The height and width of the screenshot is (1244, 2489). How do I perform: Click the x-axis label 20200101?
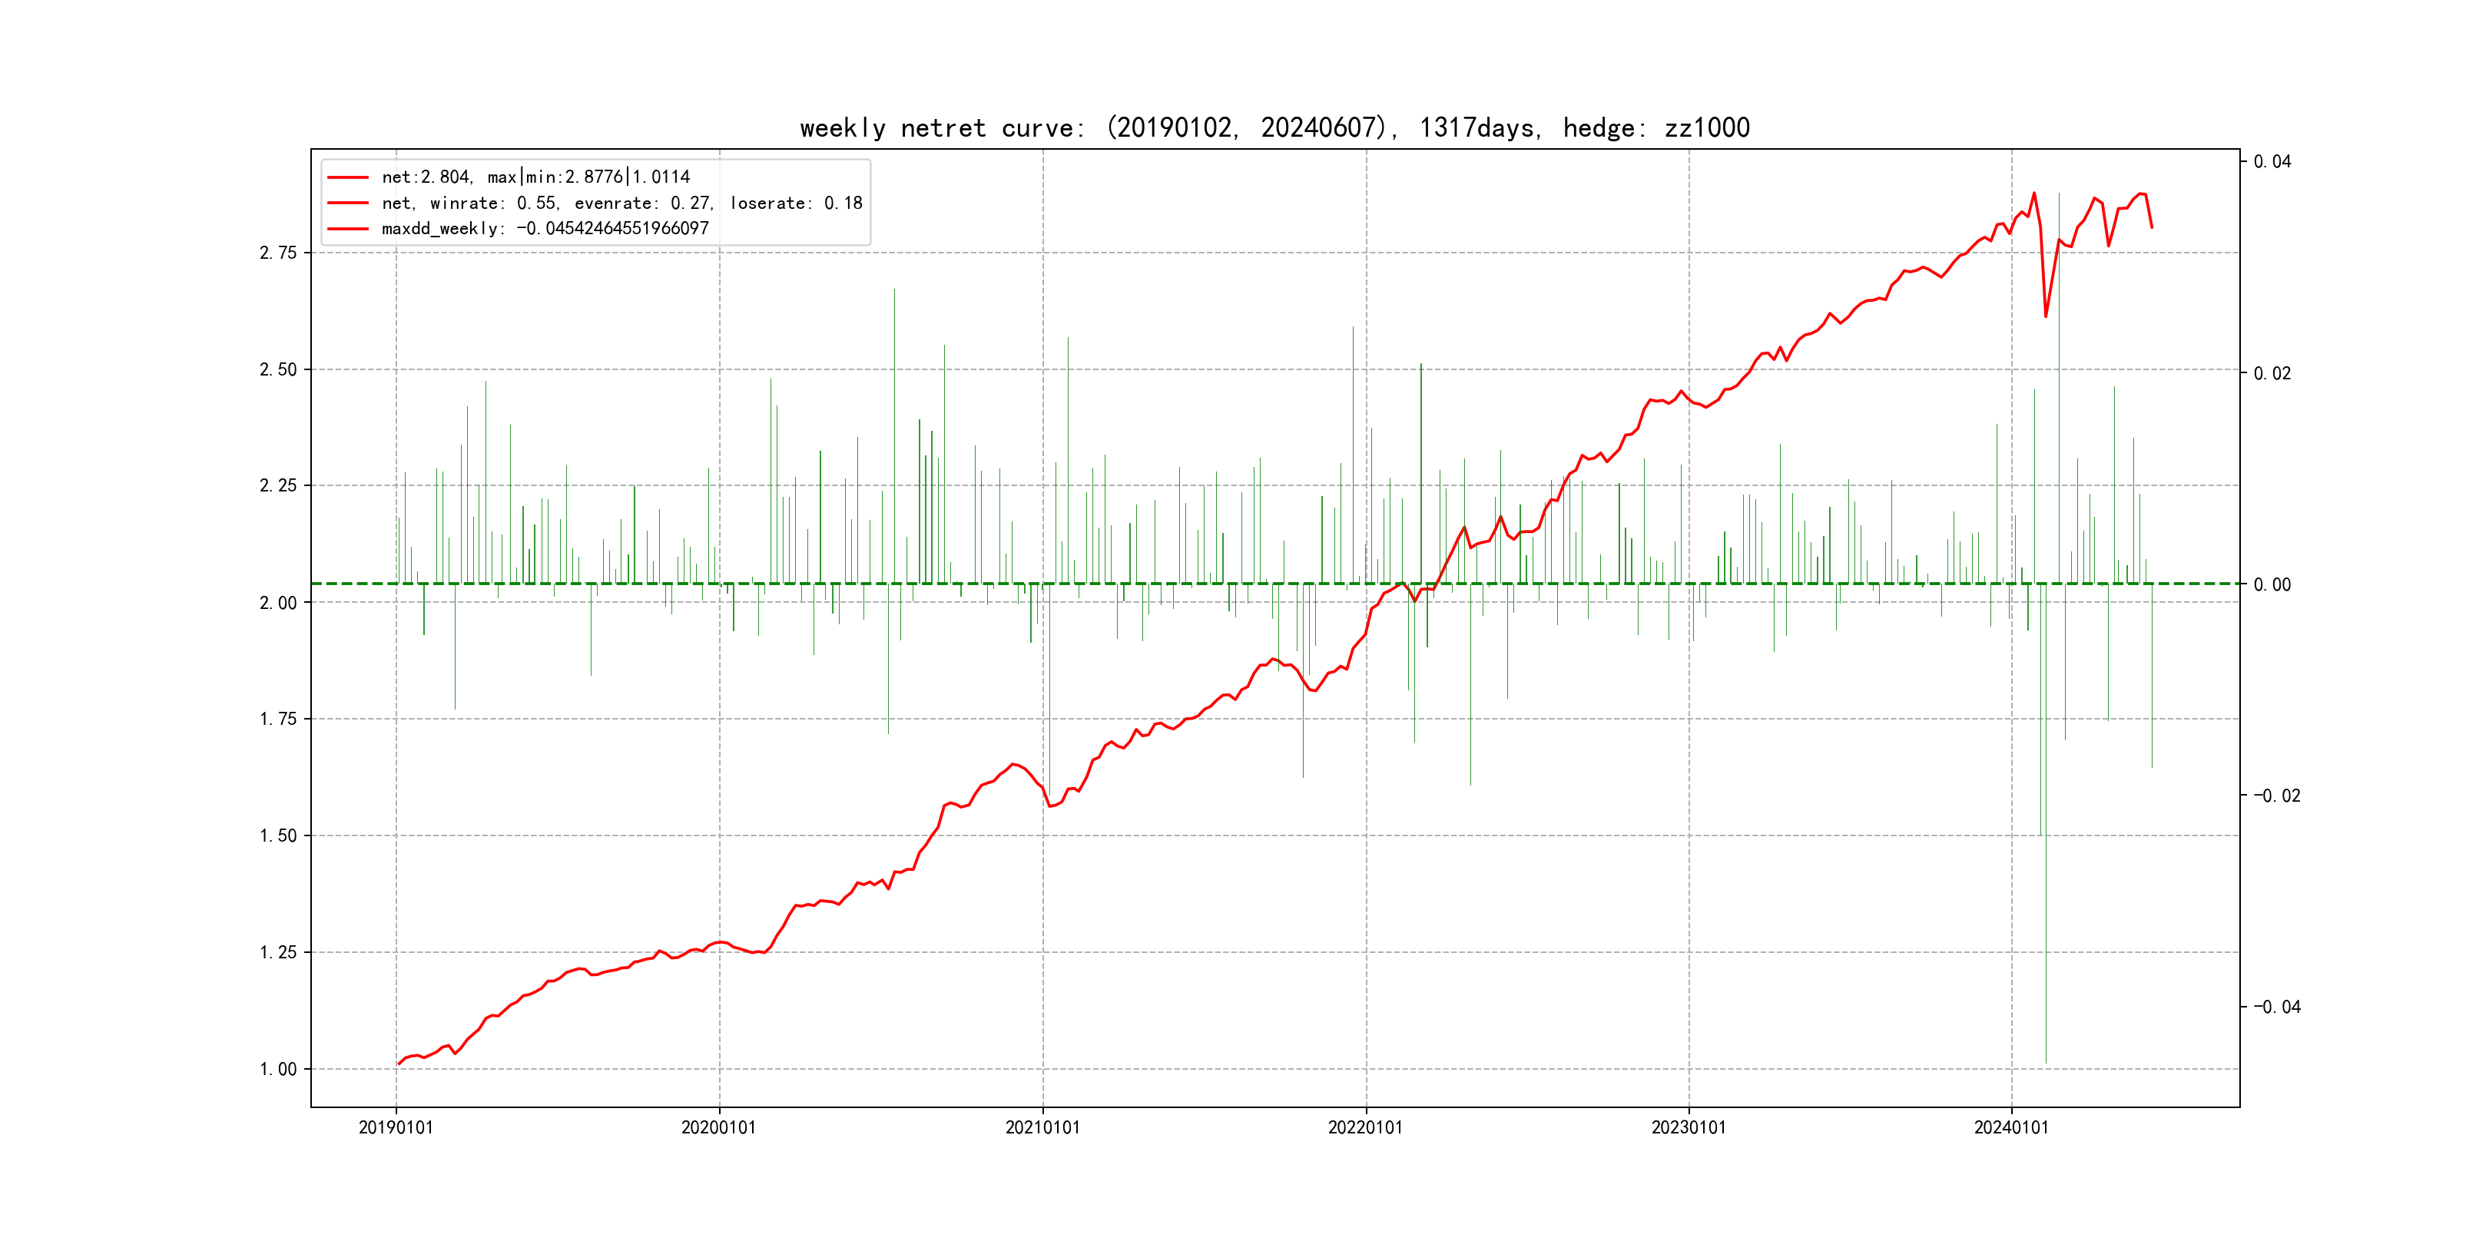point(719,1127)
